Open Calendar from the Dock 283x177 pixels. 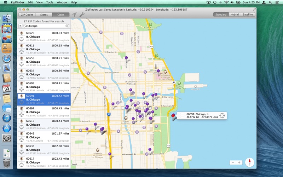pos(7,88)
